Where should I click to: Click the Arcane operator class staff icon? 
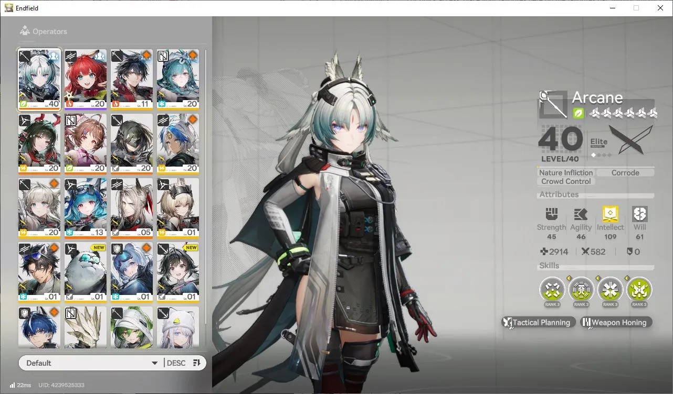[x=553, y=105]
